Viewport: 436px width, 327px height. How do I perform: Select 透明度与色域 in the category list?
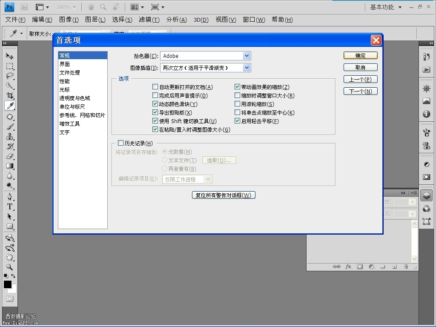click(75, 98)
